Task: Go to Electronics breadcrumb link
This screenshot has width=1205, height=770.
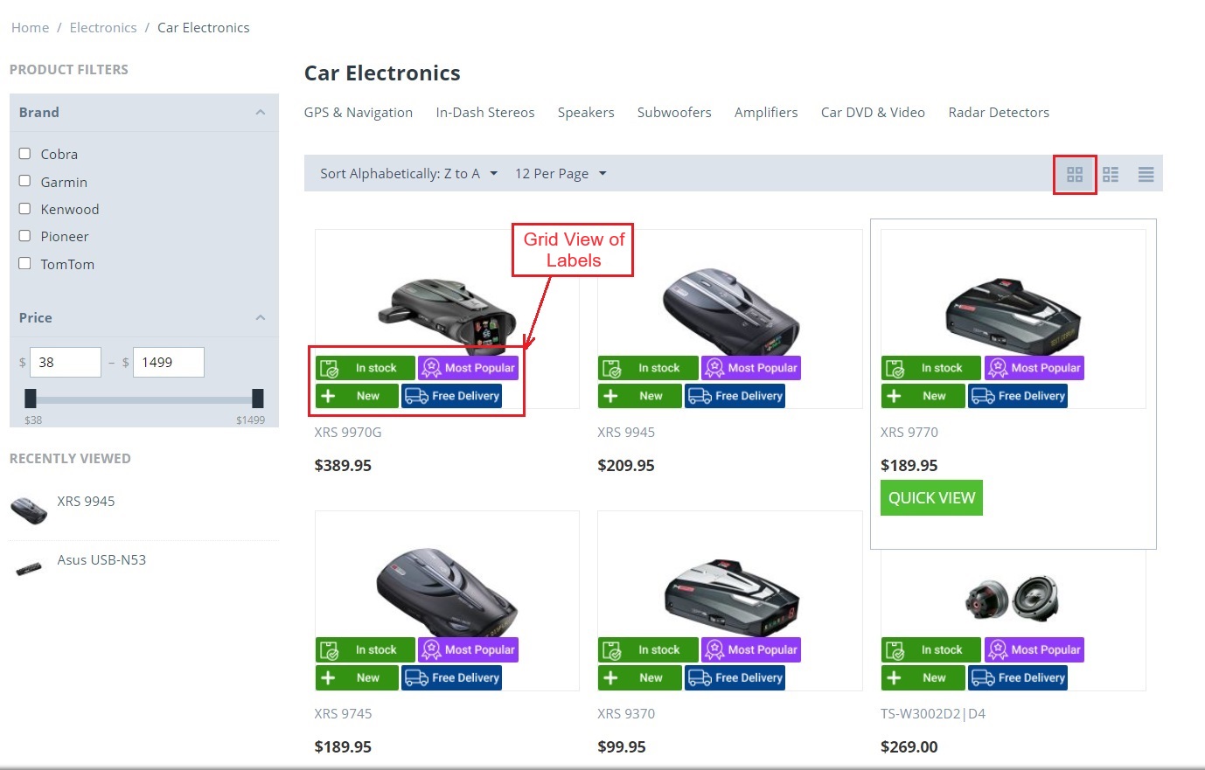Action: click(103, 28)
